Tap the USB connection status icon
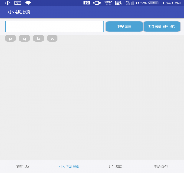The image size is (184, 173). click(7, 3)
